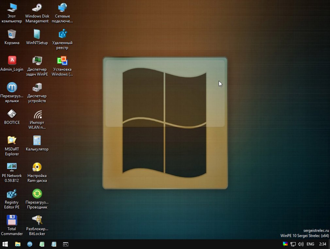Select the Корзина recycle bin icon
The width and height of the screenshot is (330, 249).
pos(12,37)
